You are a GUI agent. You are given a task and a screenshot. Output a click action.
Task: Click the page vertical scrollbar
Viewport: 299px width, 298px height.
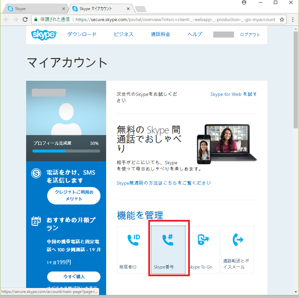(296, 80)
